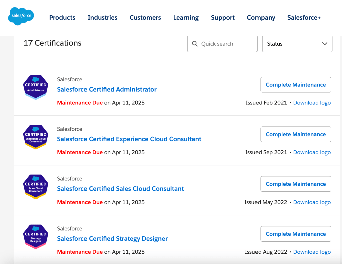Open Salesforce Certified Experience Cloud Consultant link
Screen dimensions: 342x264
click(129, 139)
